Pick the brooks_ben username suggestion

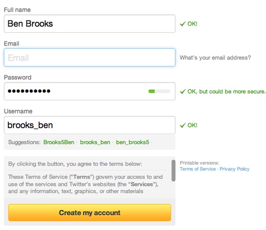[95, 142]
